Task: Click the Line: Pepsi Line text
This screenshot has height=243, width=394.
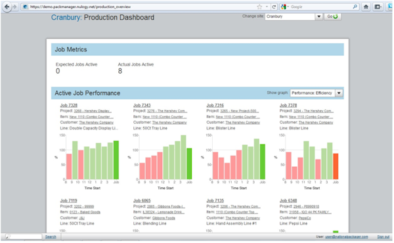Action: (294, 224)
